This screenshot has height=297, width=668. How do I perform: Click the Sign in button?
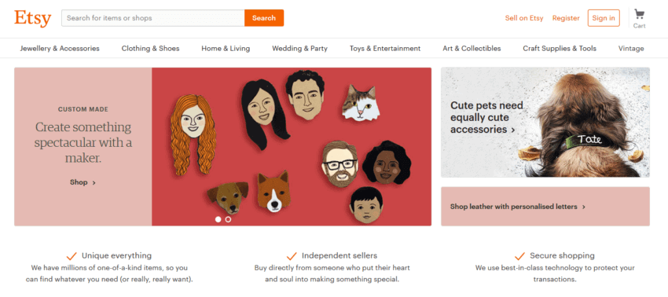coord(604,18)
